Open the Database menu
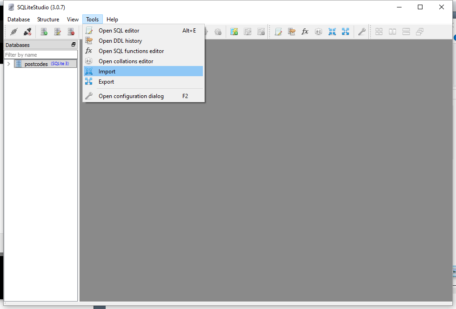This screenshot has height=309, width=456. click(19, 20)
